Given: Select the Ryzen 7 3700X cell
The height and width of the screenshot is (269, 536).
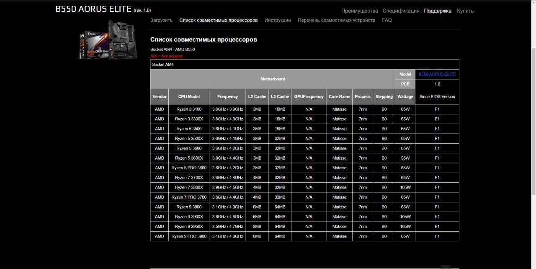Looking at the screenshot, I should pos(189,178).
